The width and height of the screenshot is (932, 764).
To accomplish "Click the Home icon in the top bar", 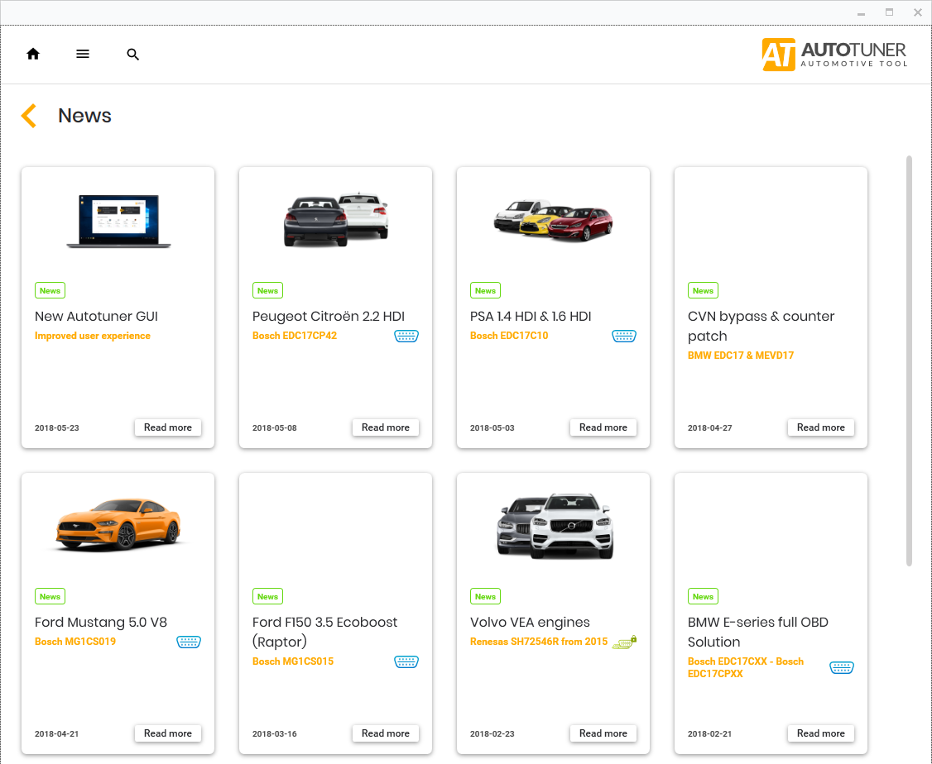I will click(33, 54).
